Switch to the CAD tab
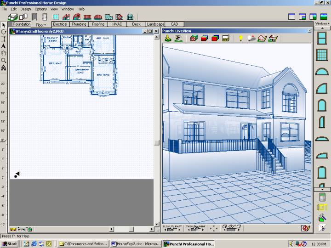Viewport: 331px width, 248px height. point(174,24)
